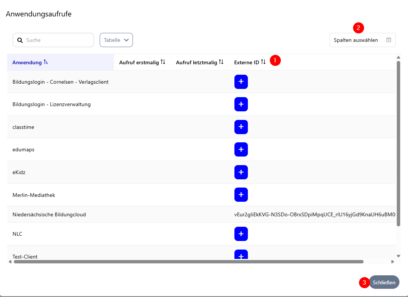Toggle sort on Aufruf letztmalig column
Viewport: 408px width, 297px height.
pyautogui.click(x=221, y=62)
